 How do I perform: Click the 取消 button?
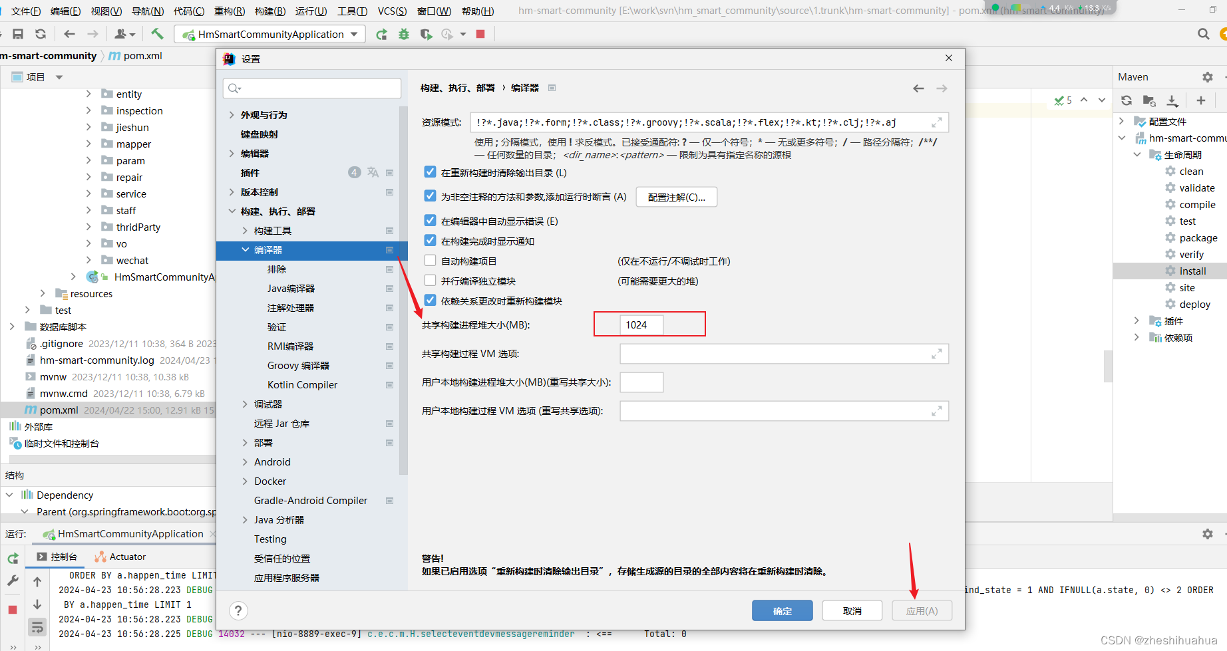click(852, 610)
